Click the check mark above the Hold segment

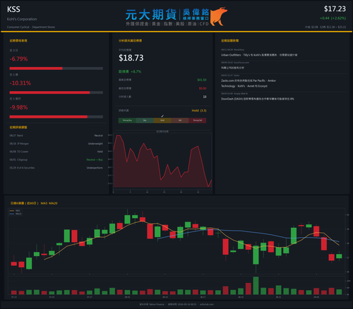click(x=162, y=116)
